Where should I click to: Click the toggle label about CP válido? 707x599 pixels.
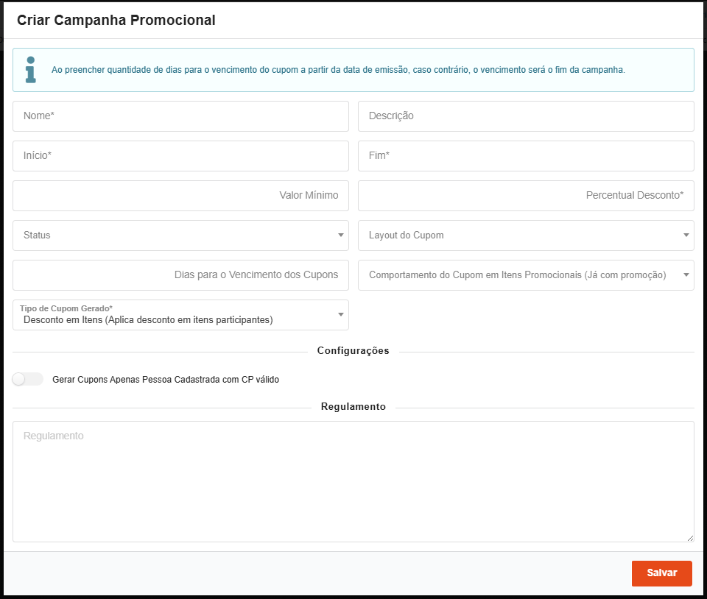pyautogui.click(x=166, y=380)
